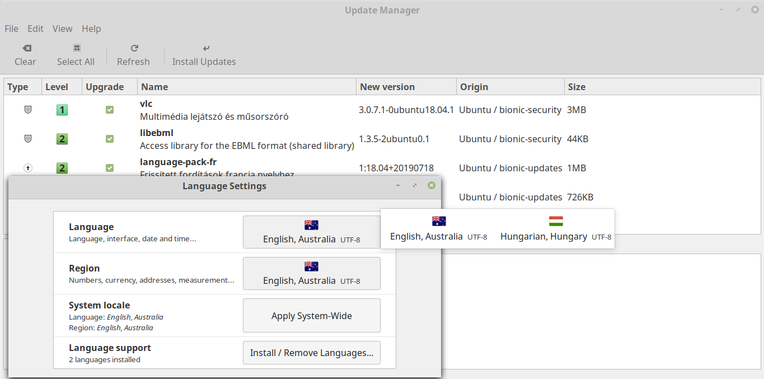Uncheck the libebml update checkbox
The width and height of the screenshot is (764, 379).
(110, 139)
